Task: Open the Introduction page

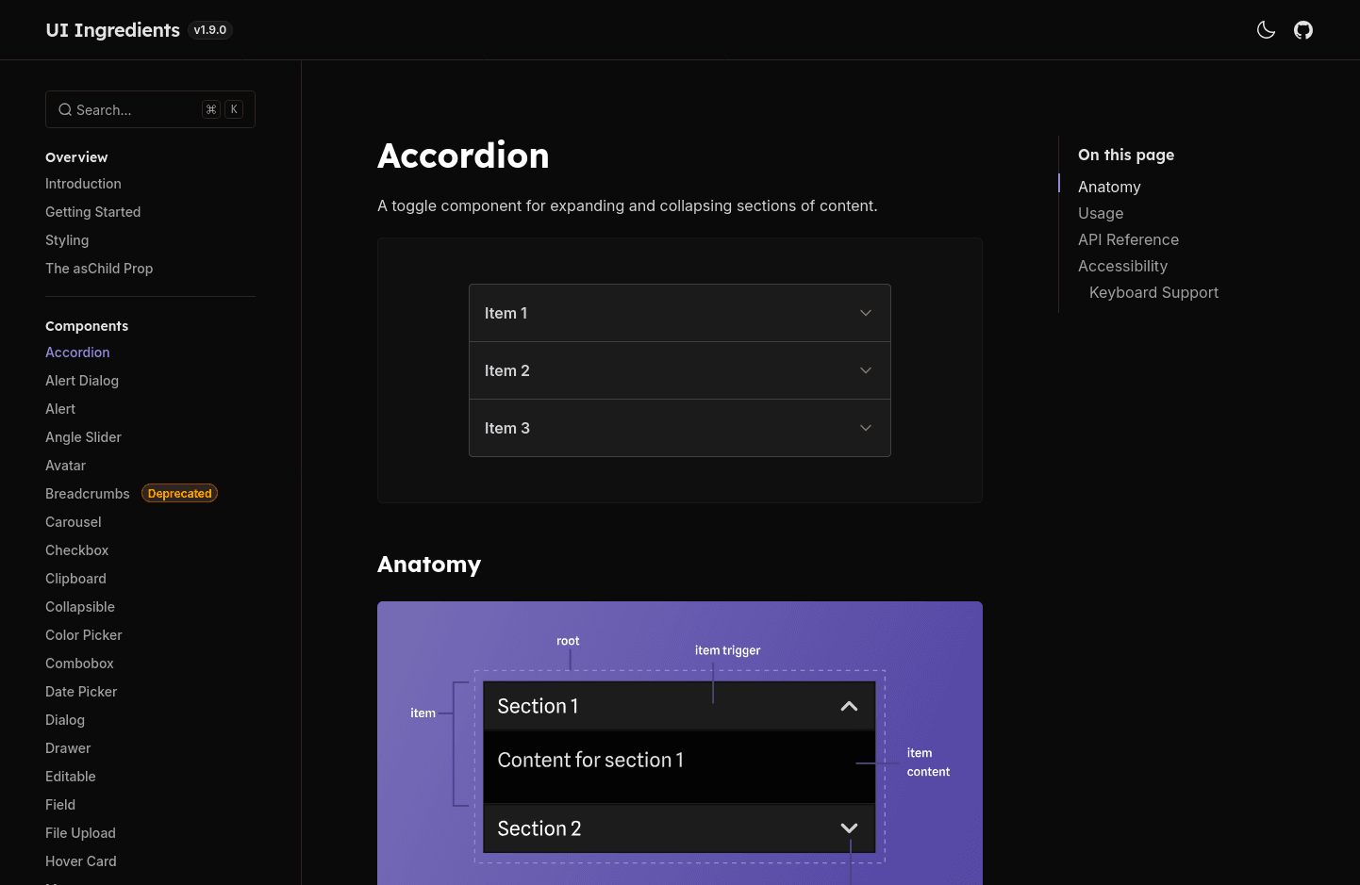Action: coord(83,184)
